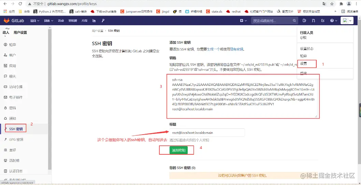This screenshot has height=185, width=361.
Task: Expand the new plus dropdown
Action: pyautogui.click(x=244, y=20)
